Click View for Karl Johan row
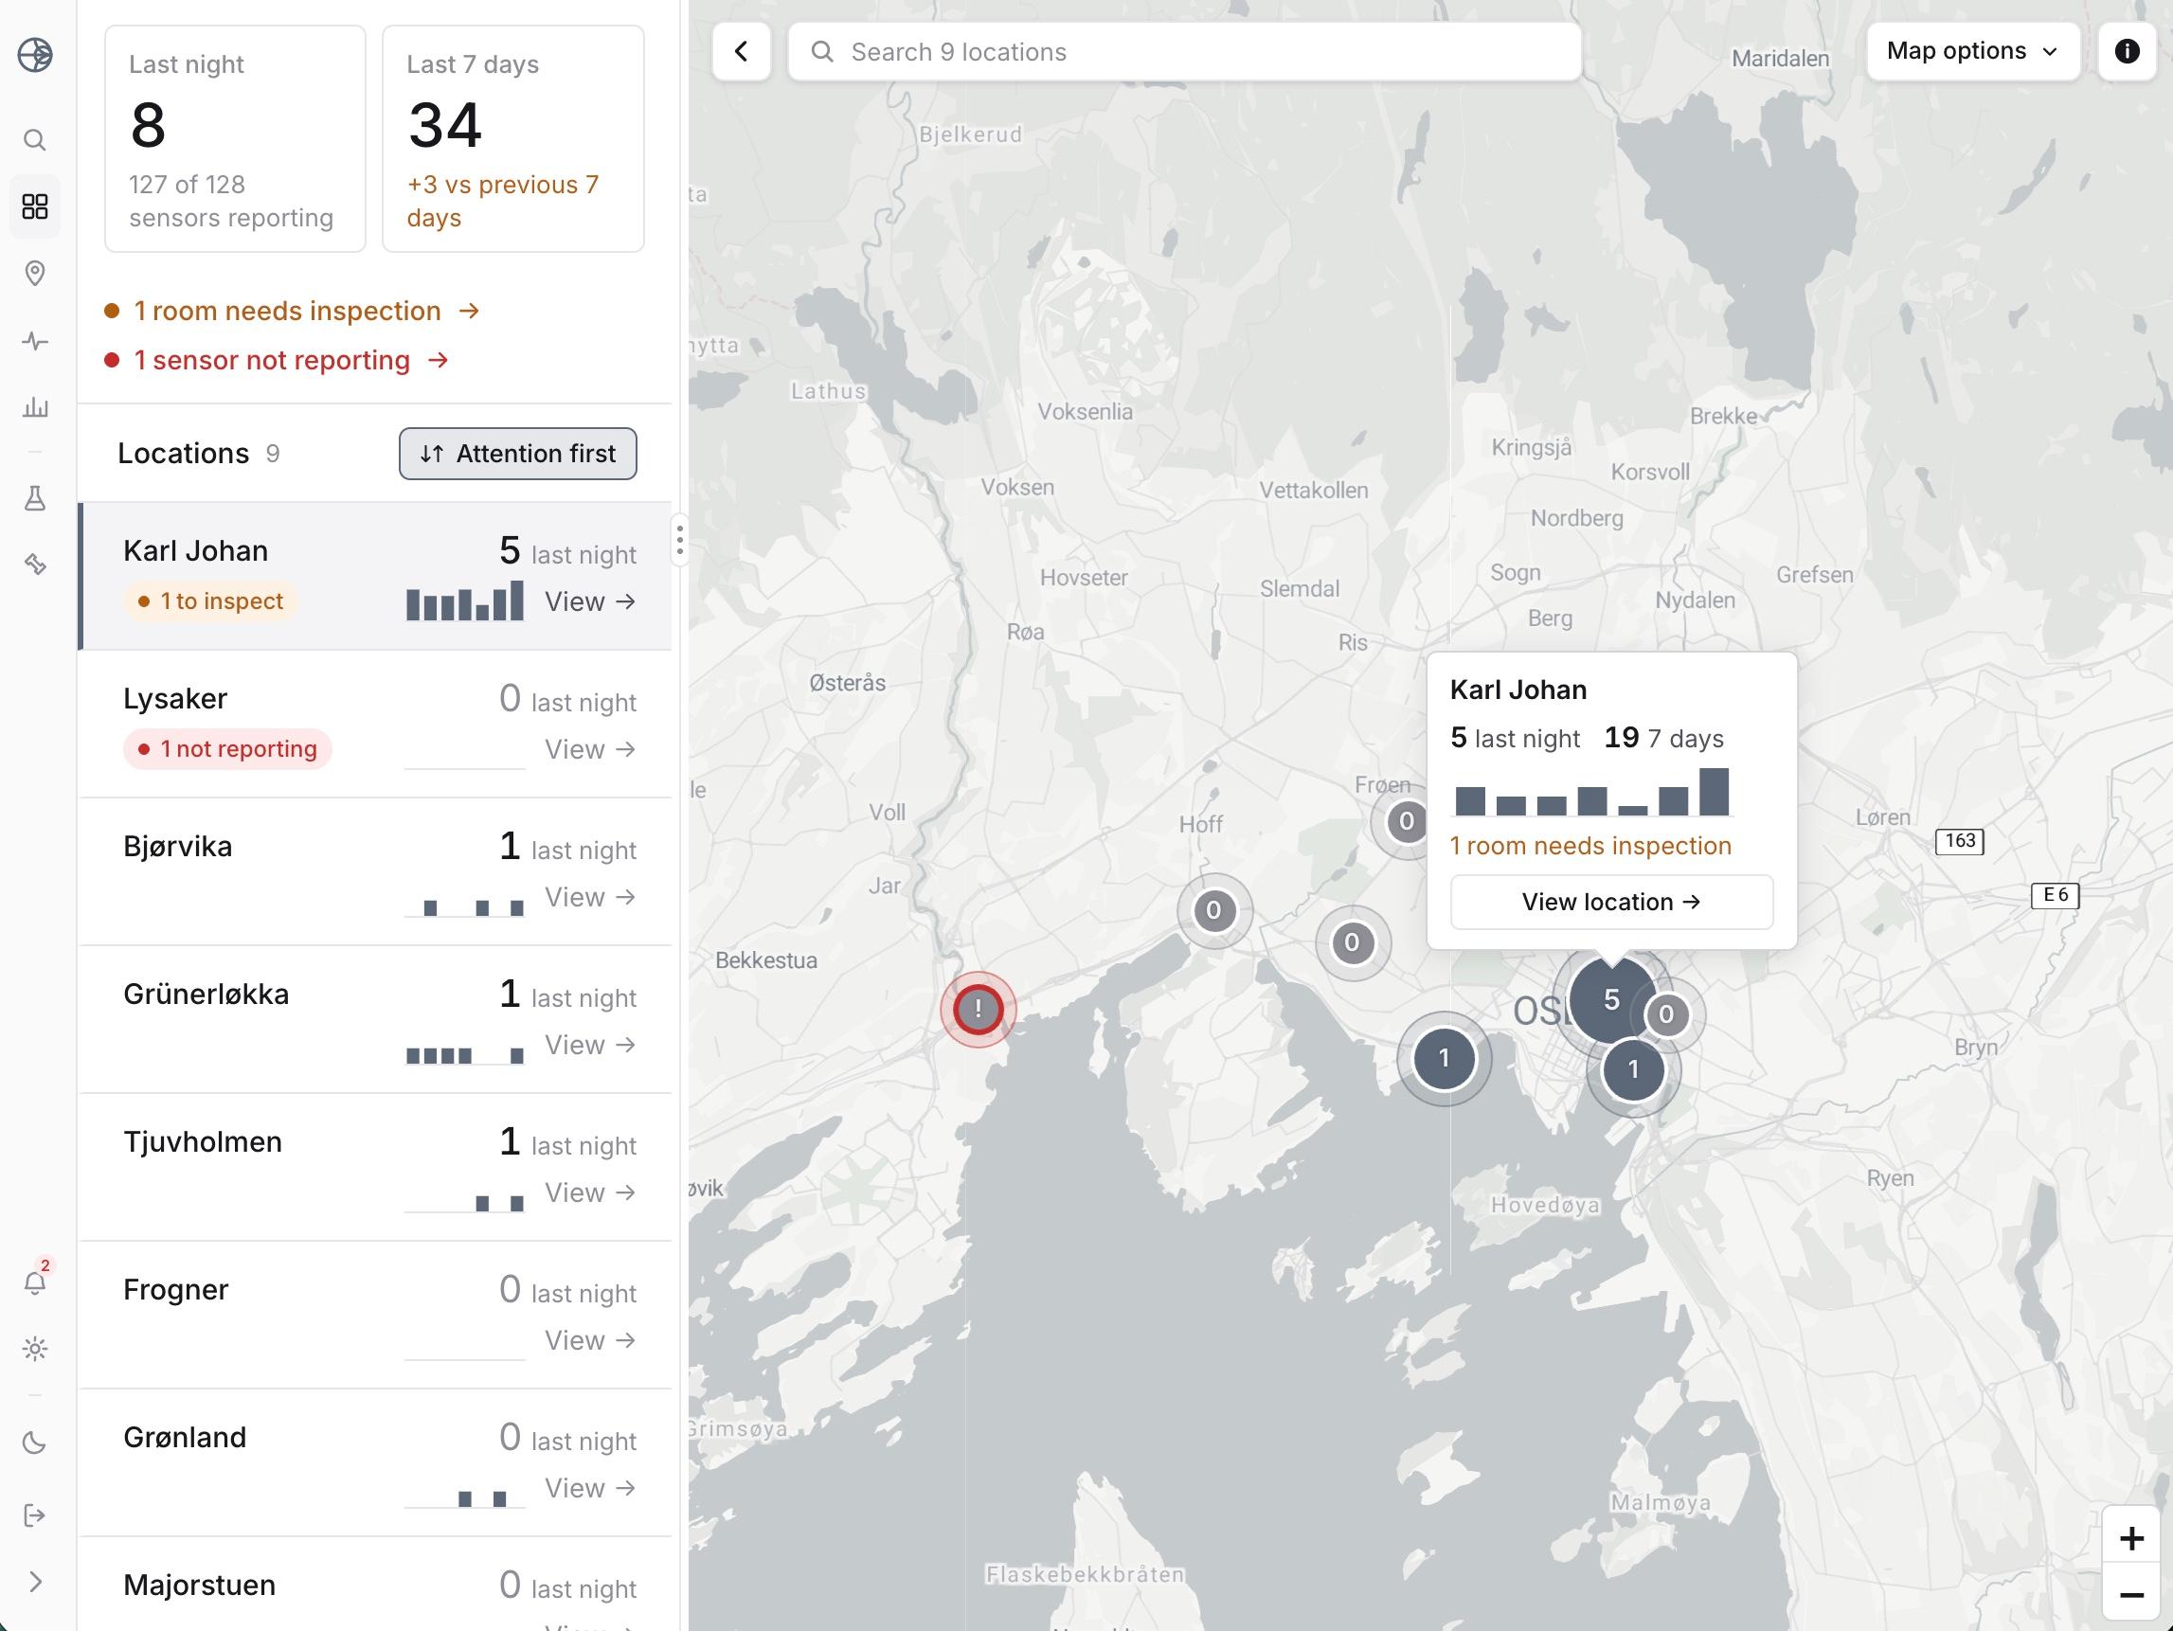Image resolution: width=2173 pixels, height=1631 pixels. (590, 601)
